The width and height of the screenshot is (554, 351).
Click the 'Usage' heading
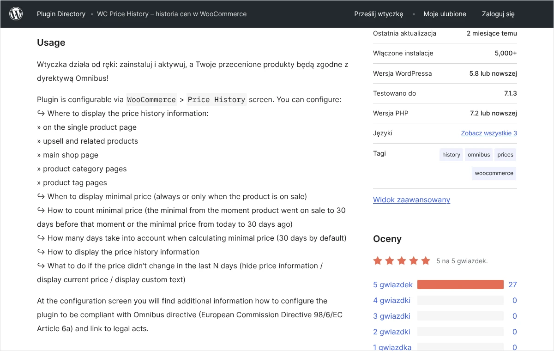[x=51, y=42]
